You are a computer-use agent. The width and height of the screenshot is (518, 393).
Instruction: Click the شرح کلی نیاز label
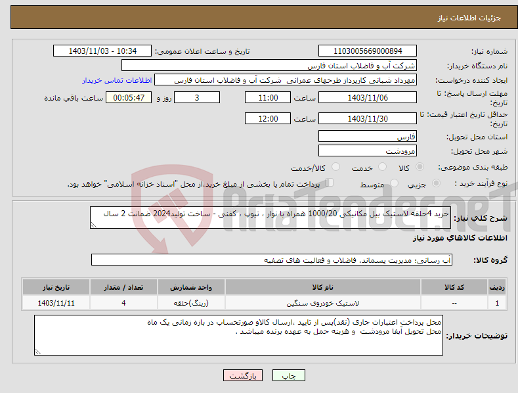pos(481,218)
